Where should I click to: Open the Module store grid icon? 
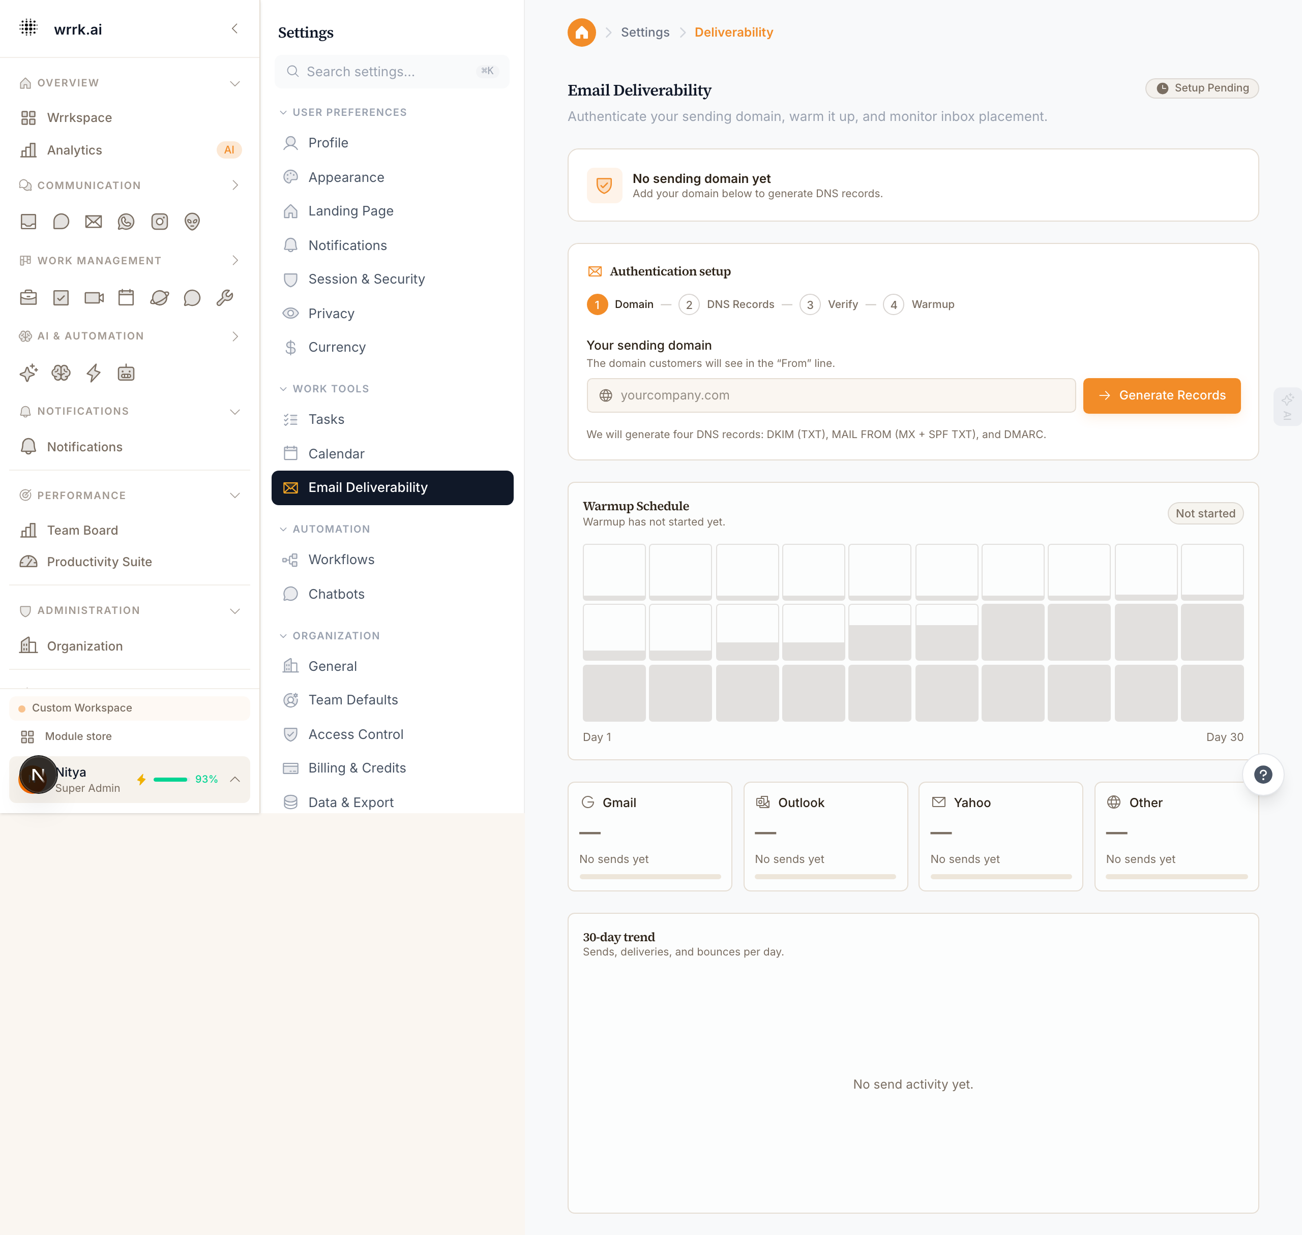[27, 736]
